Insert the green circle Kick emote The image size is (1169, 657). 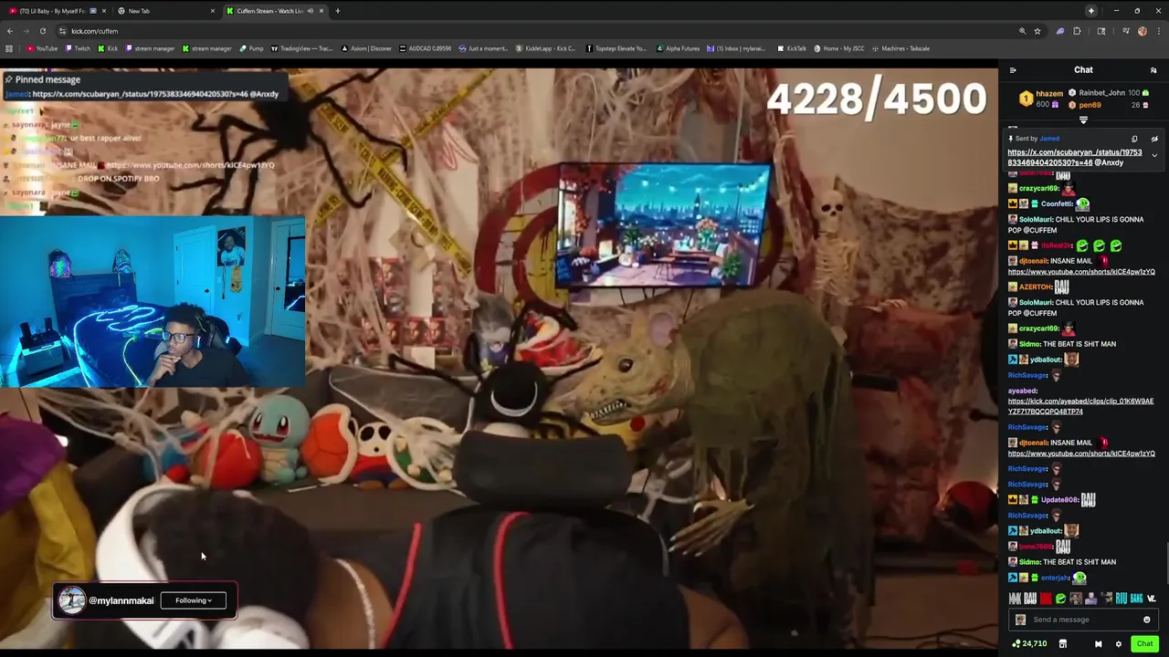[x=1060, y=599]
